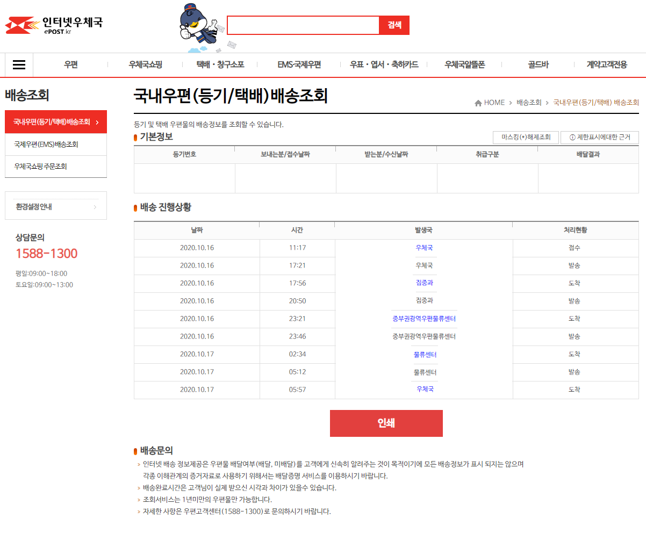Select 우체국쇼핑 주문조회 in sidebar

[56, 167]
